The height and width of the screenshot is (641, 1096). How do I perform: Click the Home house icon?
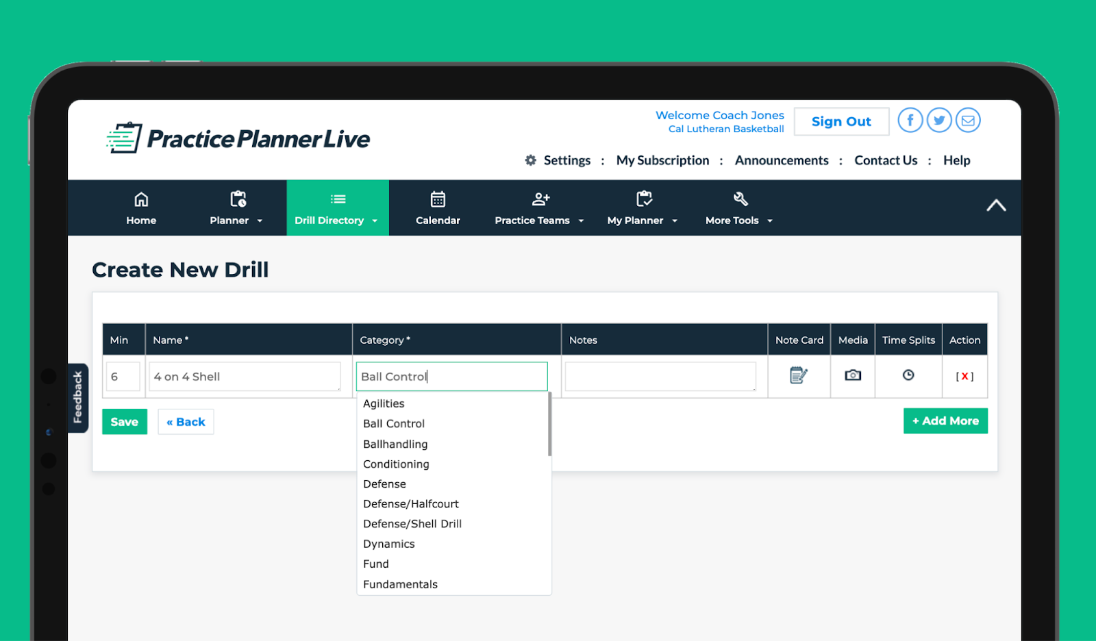pyautogui.click(x=141, y=199)
